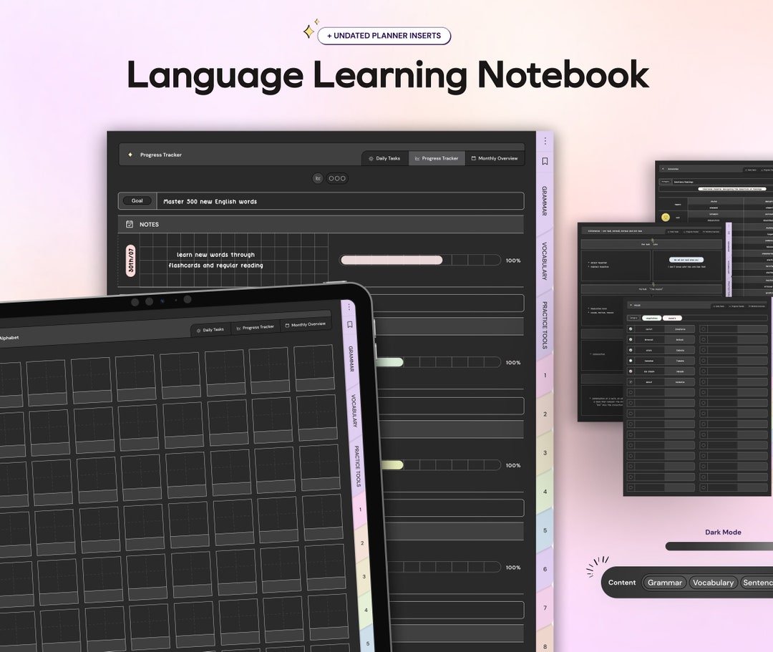Open Daily Tasks tab on the tablet

pos(210,330)
